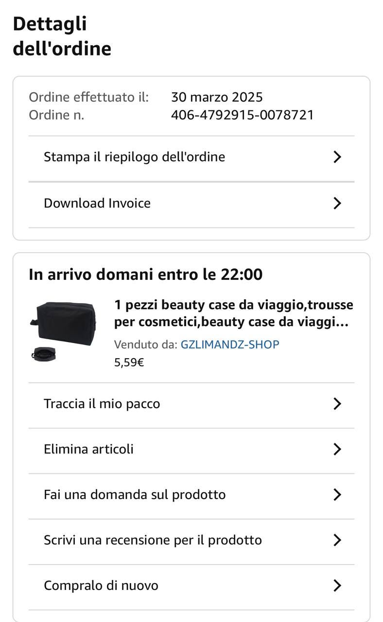Click the order number 406-4792915-0078721

coord(242,115)
